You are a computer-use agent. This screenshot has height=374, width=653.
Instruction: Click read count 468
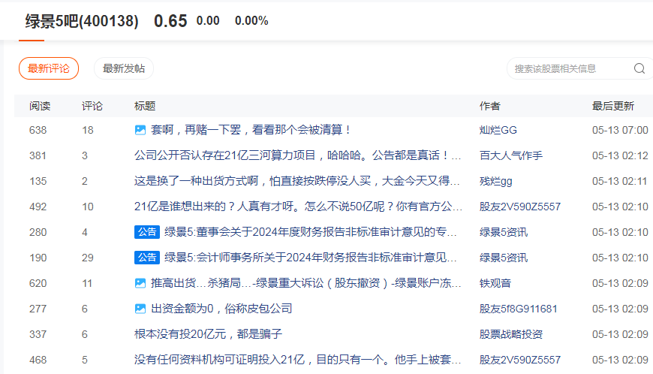38,360
